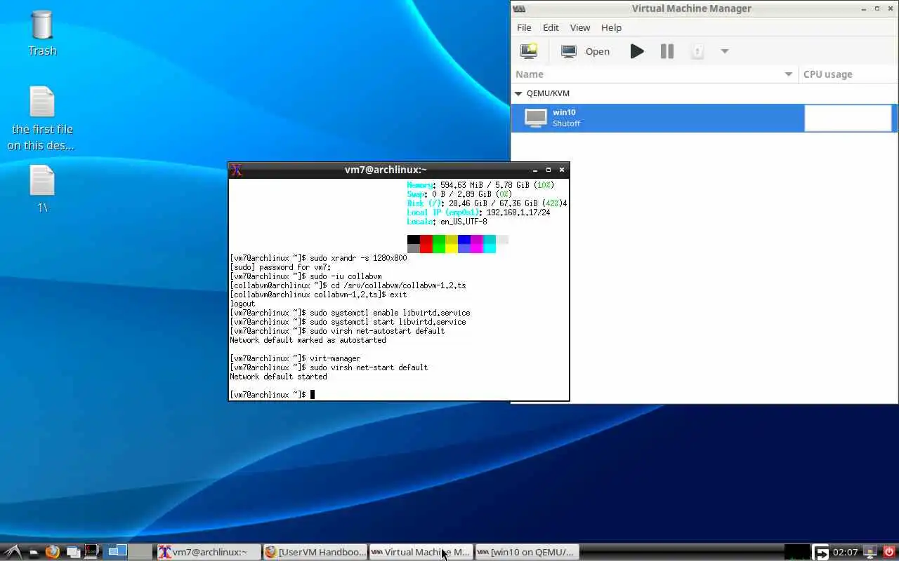
Task: Click the clock showing 02:07
Action: 846,552
